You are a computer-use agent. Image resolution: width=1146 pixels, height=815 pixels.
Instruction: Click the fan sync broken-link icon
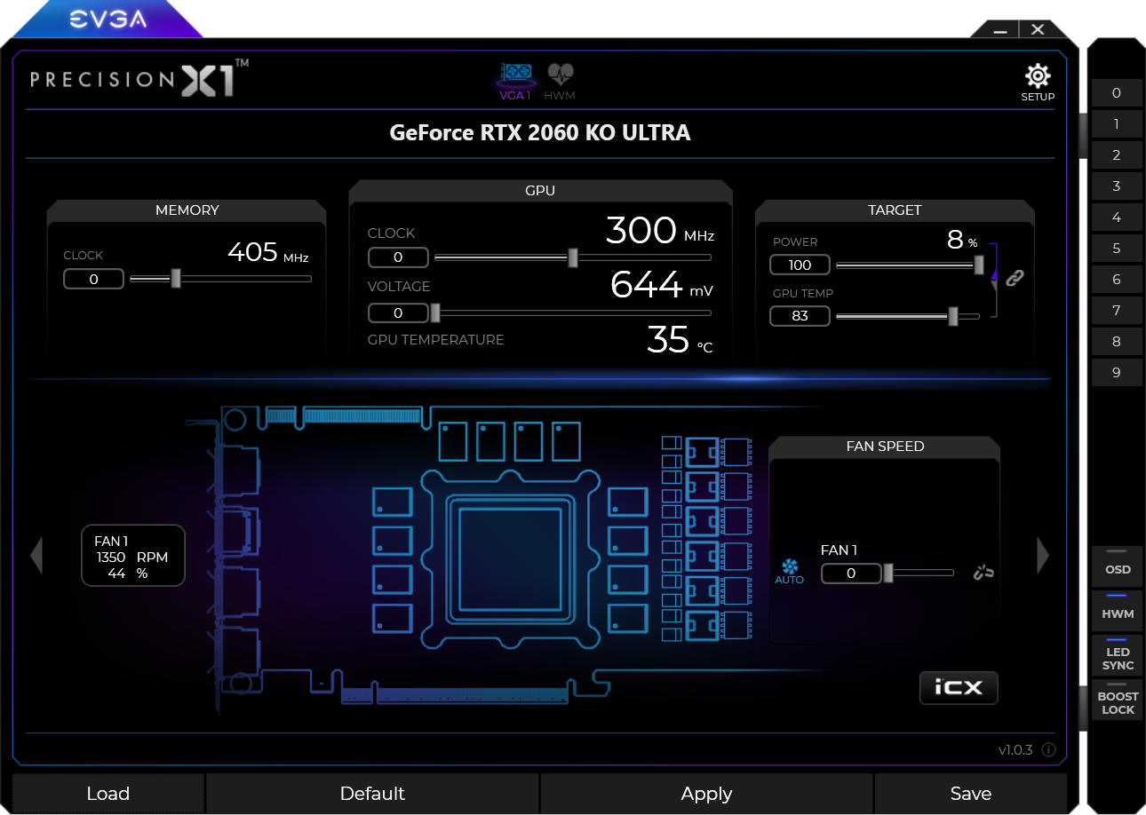point(983,573)
